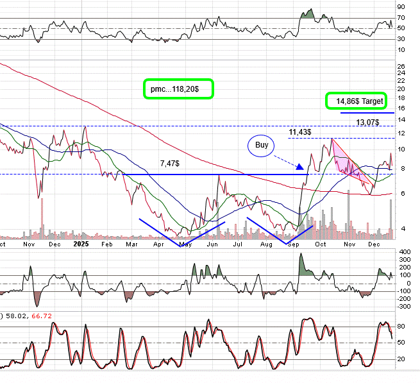Viewport: 420px width, 383px height.
Task: Click the 11,43$ resistance label
Action: 300,132
